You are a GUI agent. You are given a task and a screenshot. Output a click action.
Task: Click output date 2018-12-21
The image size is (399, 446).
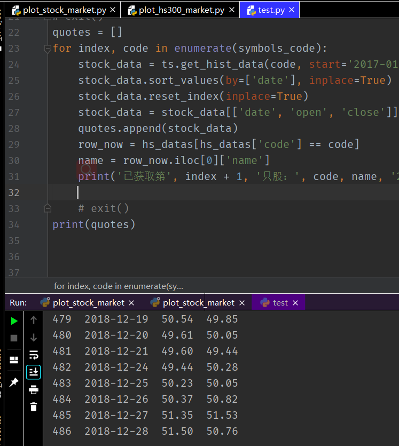[116, 351]
